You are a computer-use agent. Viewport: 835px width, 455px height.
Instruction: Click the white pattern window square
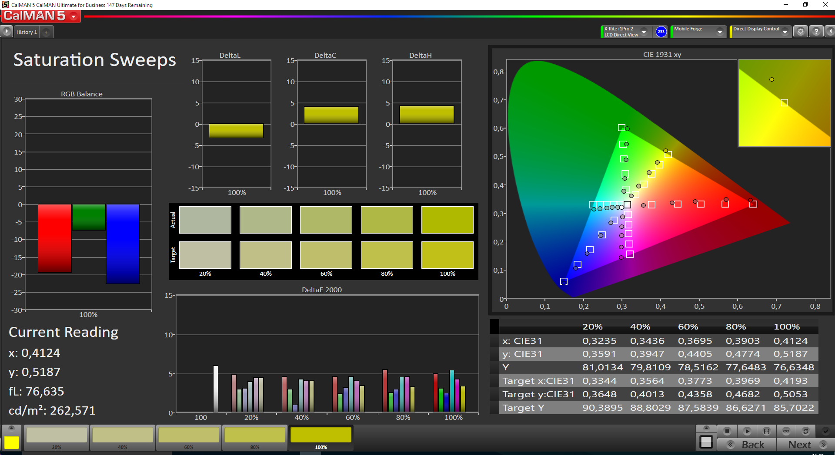pyautogui.click(x=706, y=442)
